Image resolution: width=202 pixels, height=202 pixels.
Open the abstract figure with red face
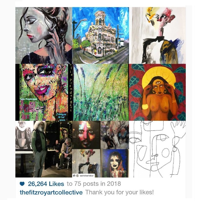[158, 35]
